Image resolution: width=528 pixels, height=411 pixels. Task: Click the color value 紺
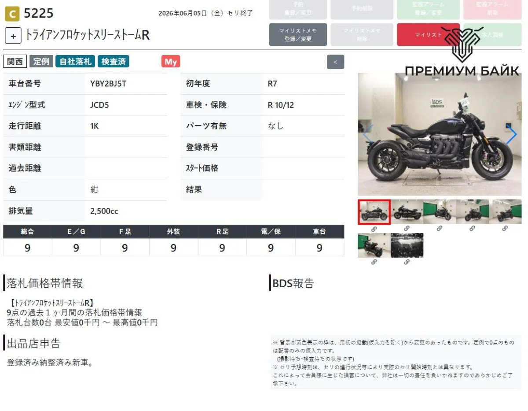coord(95,189)
